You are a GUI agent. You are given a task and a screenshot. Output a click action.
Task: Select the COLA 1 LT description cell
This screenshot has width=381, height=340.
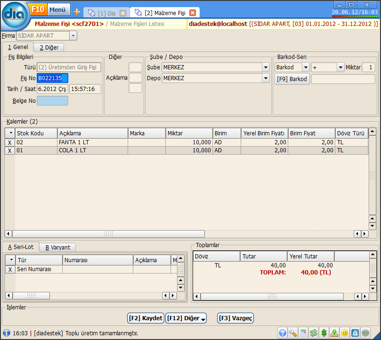pos(93,150)
